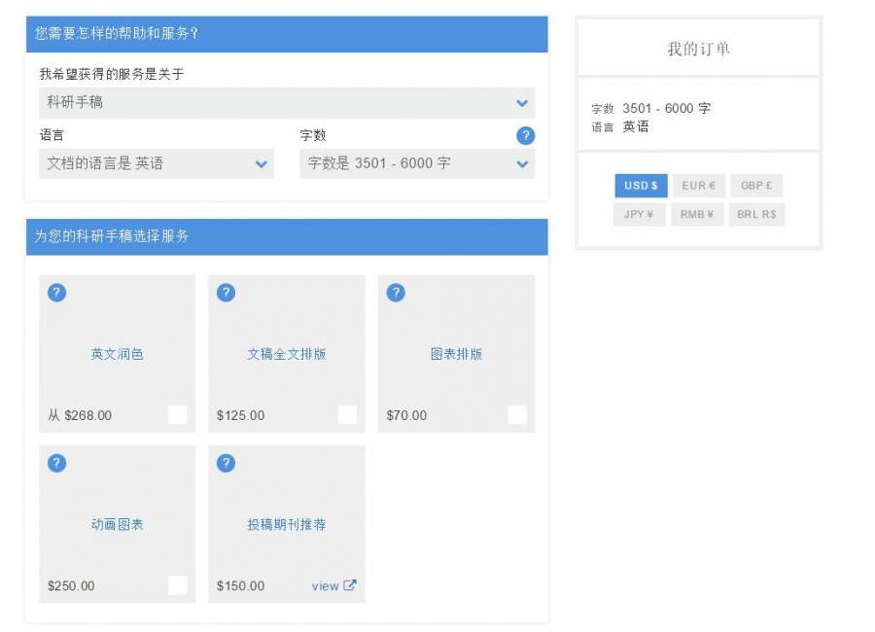Switch to JPY ¥ currency
875x632 pixels.
coord(639,214)
